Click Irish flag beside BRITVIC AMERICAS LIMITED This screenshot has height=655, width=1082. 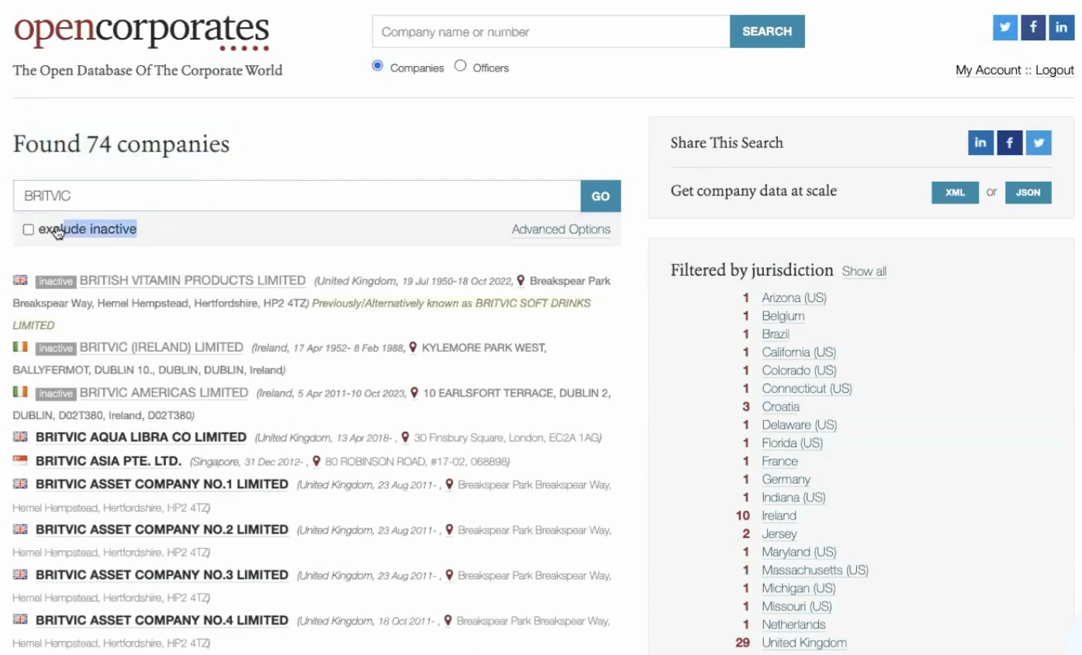(20, 392)
